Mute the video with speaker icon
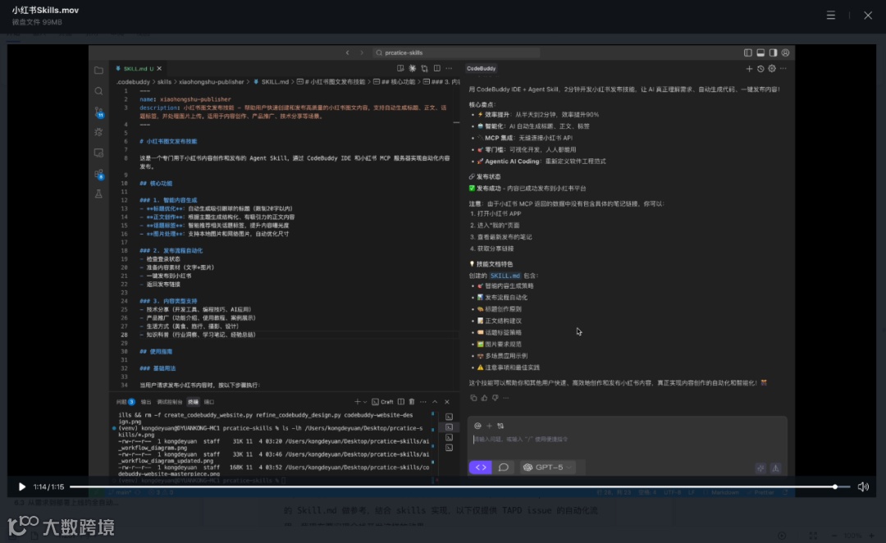Viewport: 886px width, 543px height. pos(863,486)
